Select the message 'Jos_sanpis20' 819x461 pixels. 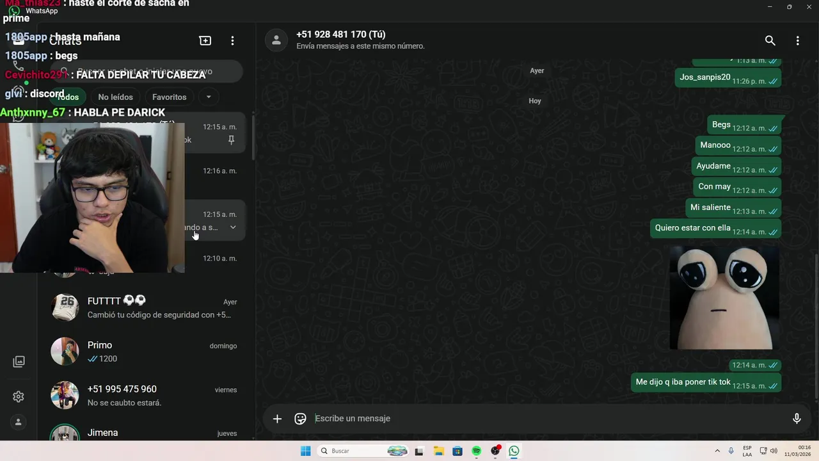pyautogui.click(x=728, y=77)
